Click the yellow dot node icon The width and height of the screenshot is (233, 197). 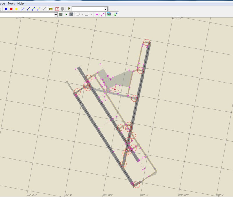16,9
